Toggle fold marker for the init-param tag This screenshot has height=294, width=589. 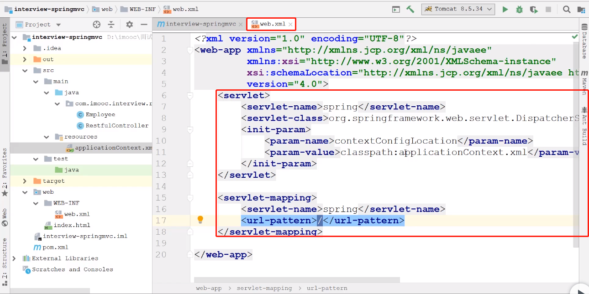click(190, 129)
